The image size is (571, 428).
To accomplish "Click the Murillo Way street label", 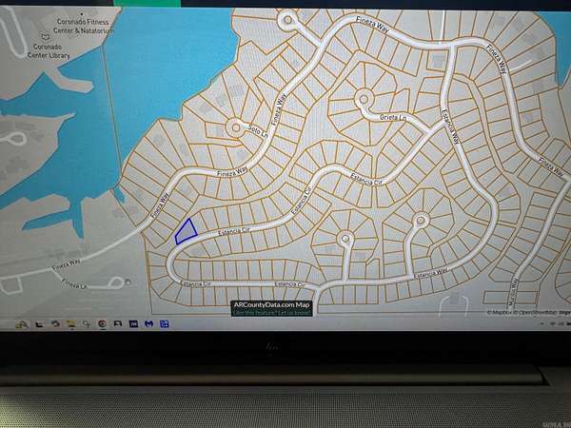I will click(515, 285).
